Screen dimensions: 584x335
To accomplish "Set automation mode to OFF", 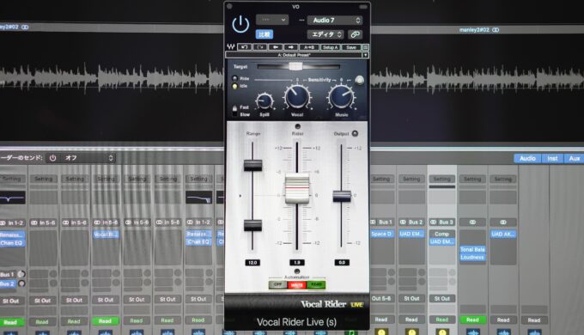I will pos(278,285).
